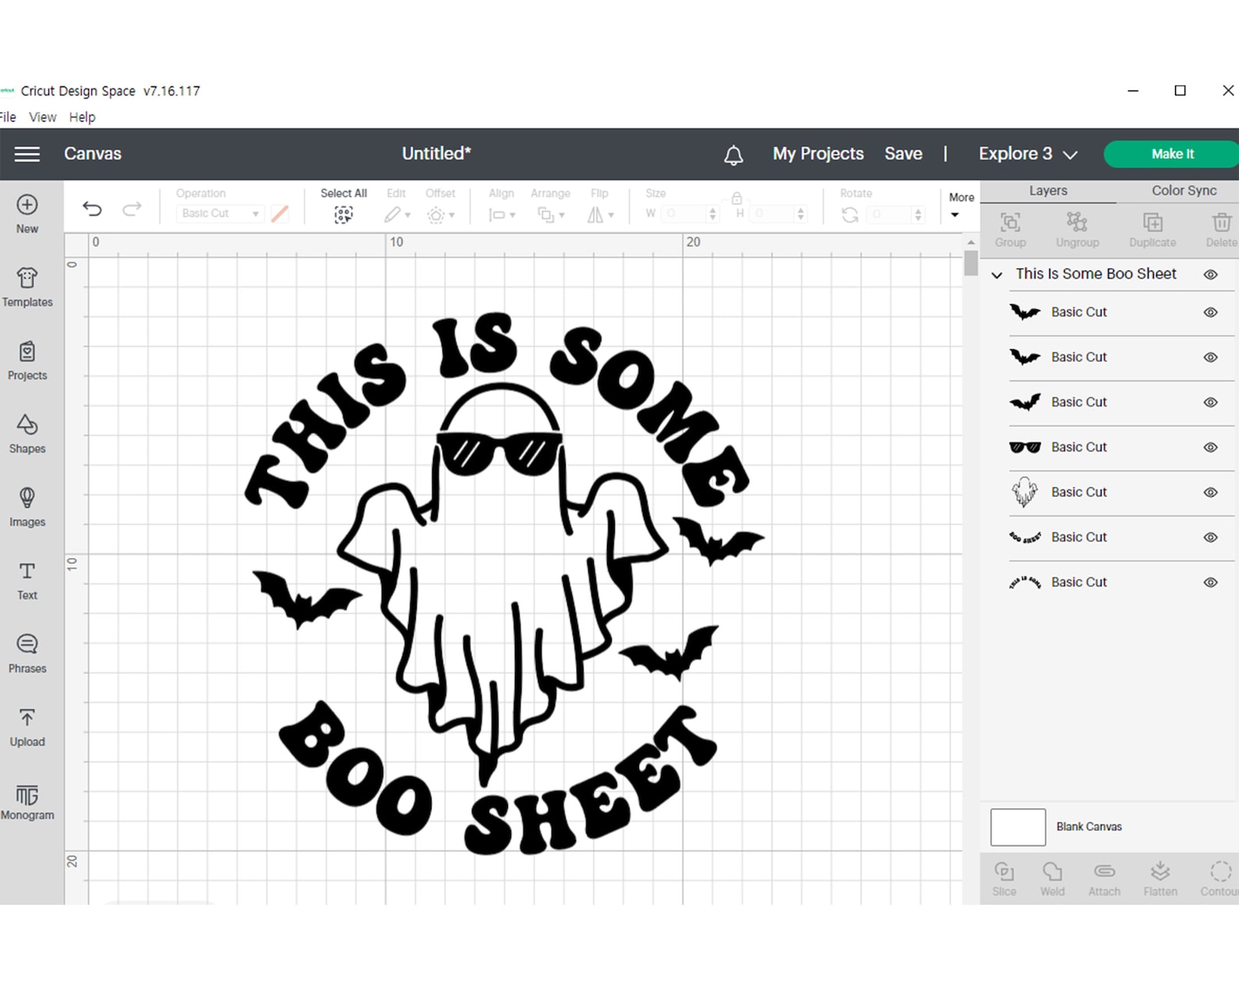
Task: Hide the ghost Basic Cut layer
Action: pos(1210,493)
